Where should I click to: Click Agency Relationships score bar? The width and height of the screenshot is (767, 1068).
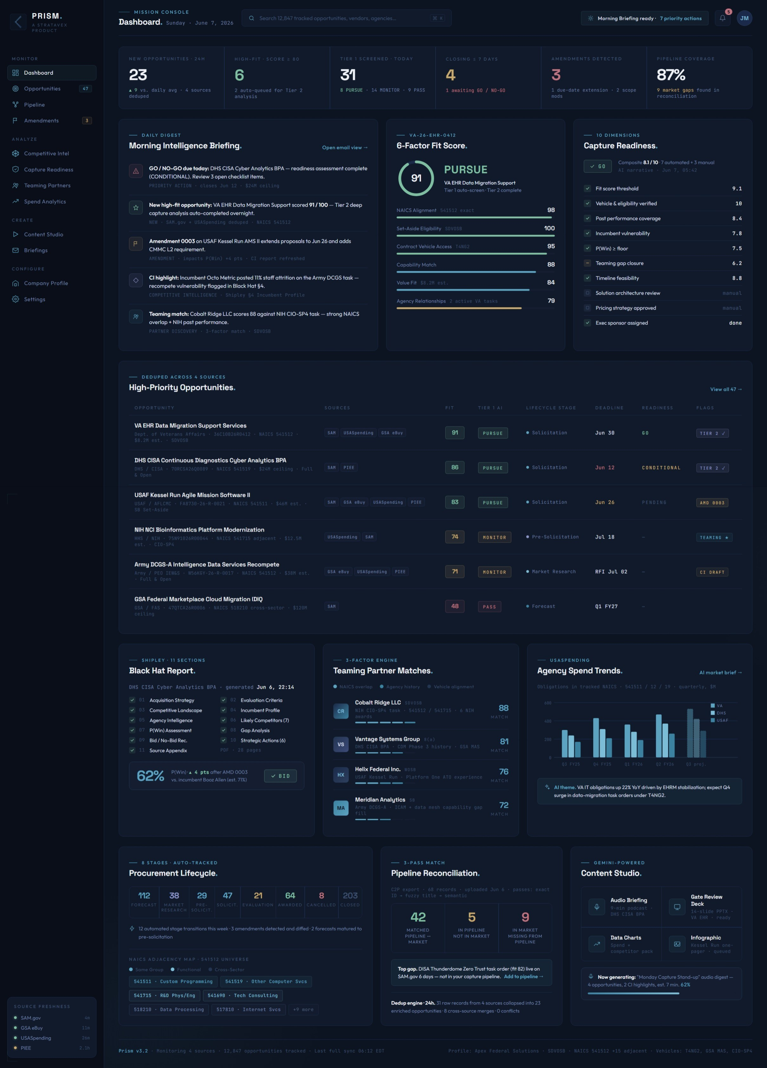pyautogui.click(x=475, y=308)
